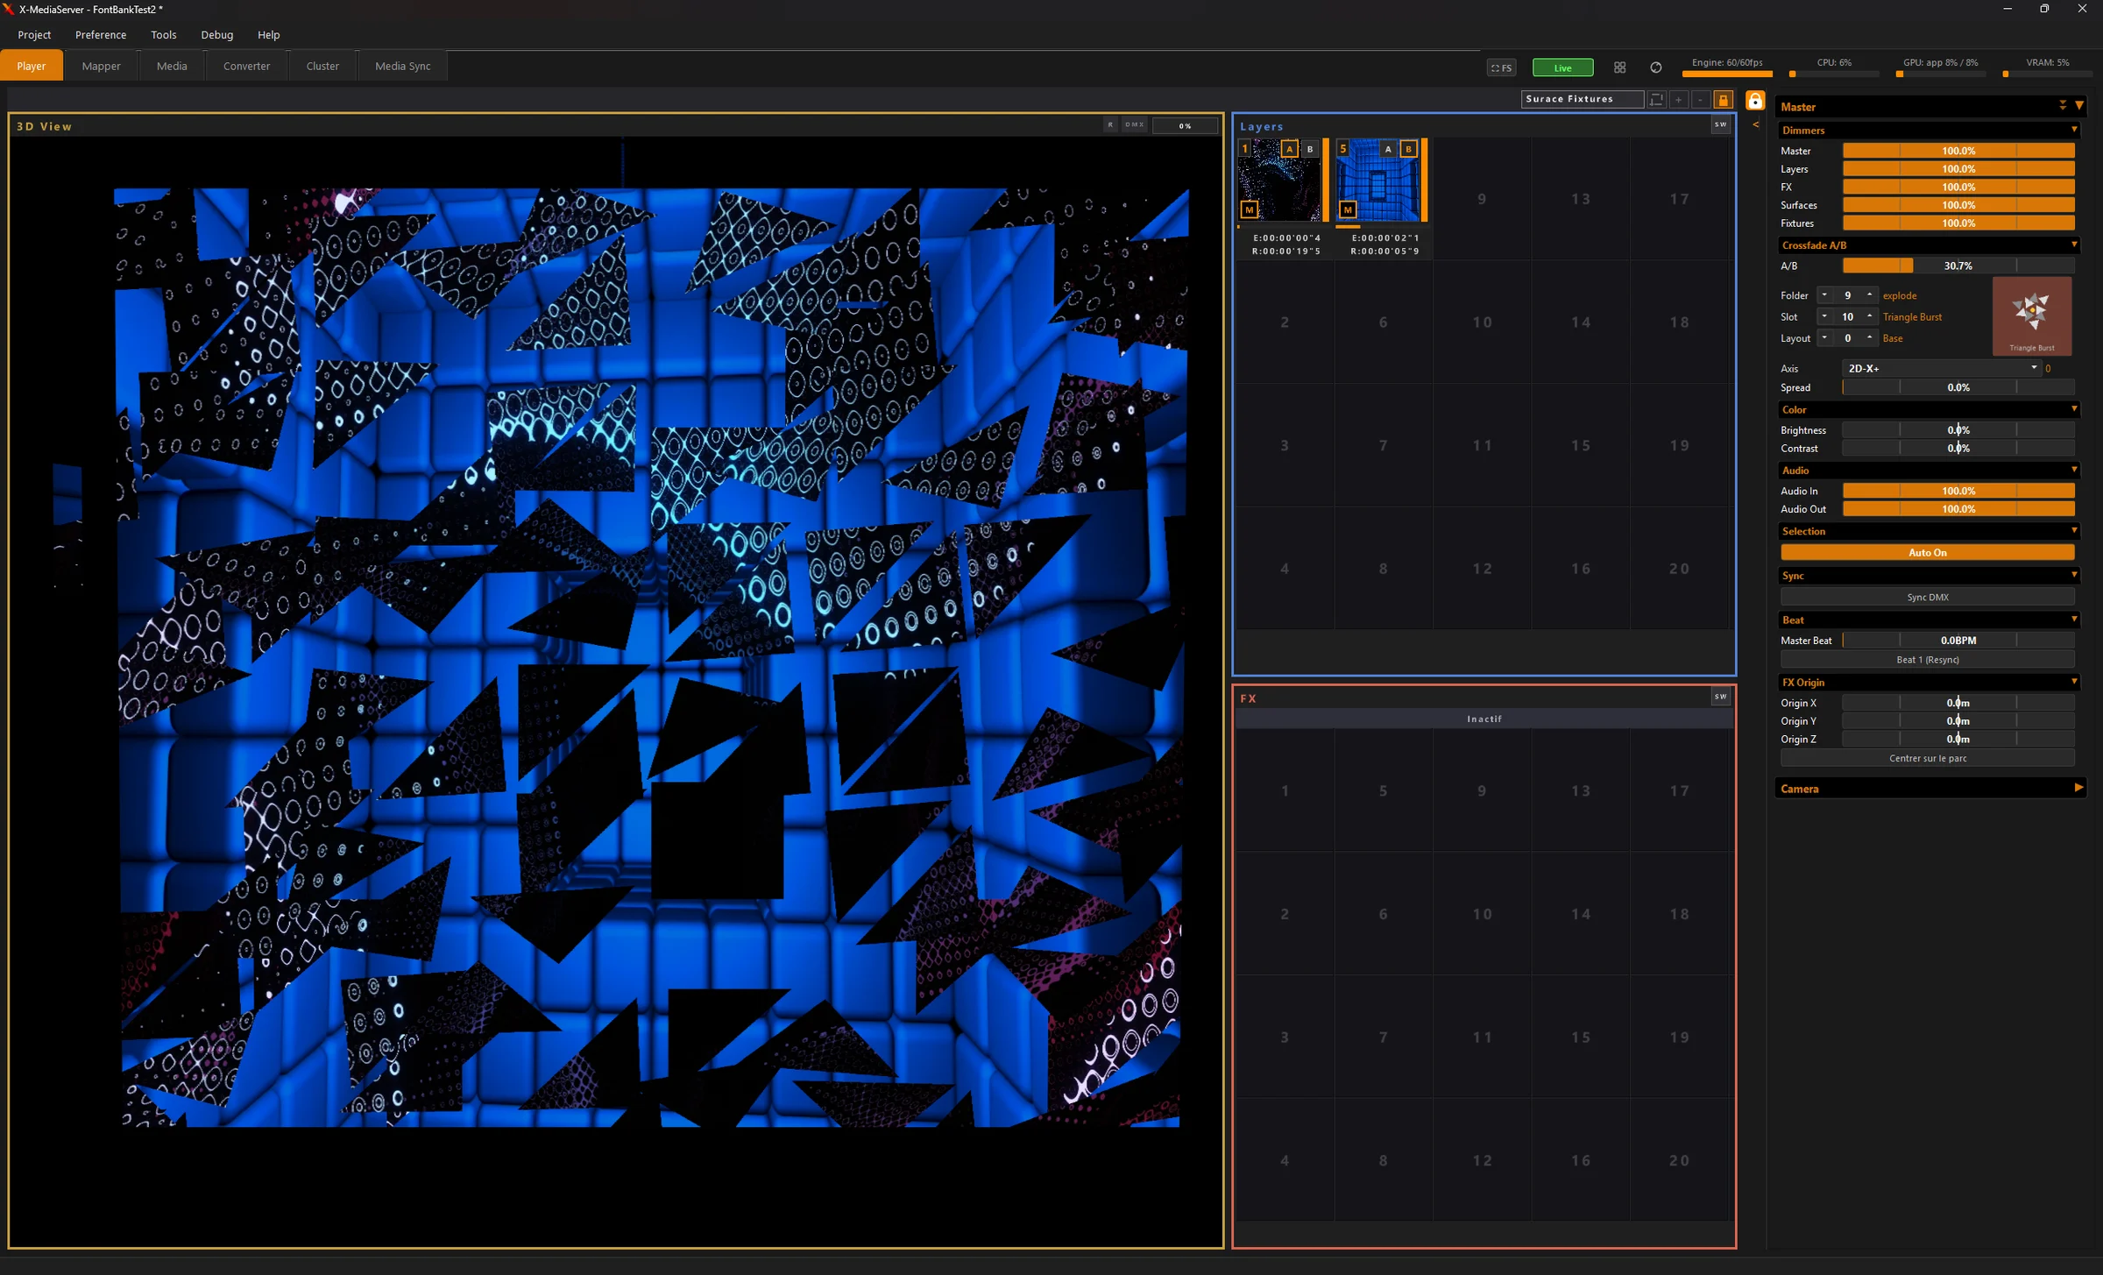Toggle the Live mode button
This screenshot has height=1275, width=2103.
point(1563,67)
